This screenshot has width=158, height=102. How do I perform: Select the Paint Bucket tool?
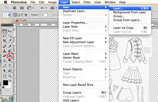10,56
